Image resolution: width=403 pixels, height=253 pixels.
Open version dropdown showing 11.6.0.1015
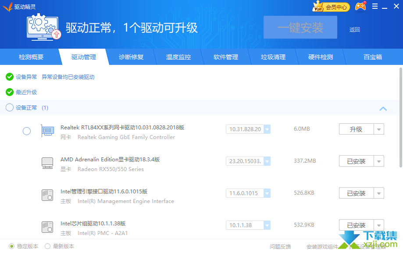coord(267,193)
